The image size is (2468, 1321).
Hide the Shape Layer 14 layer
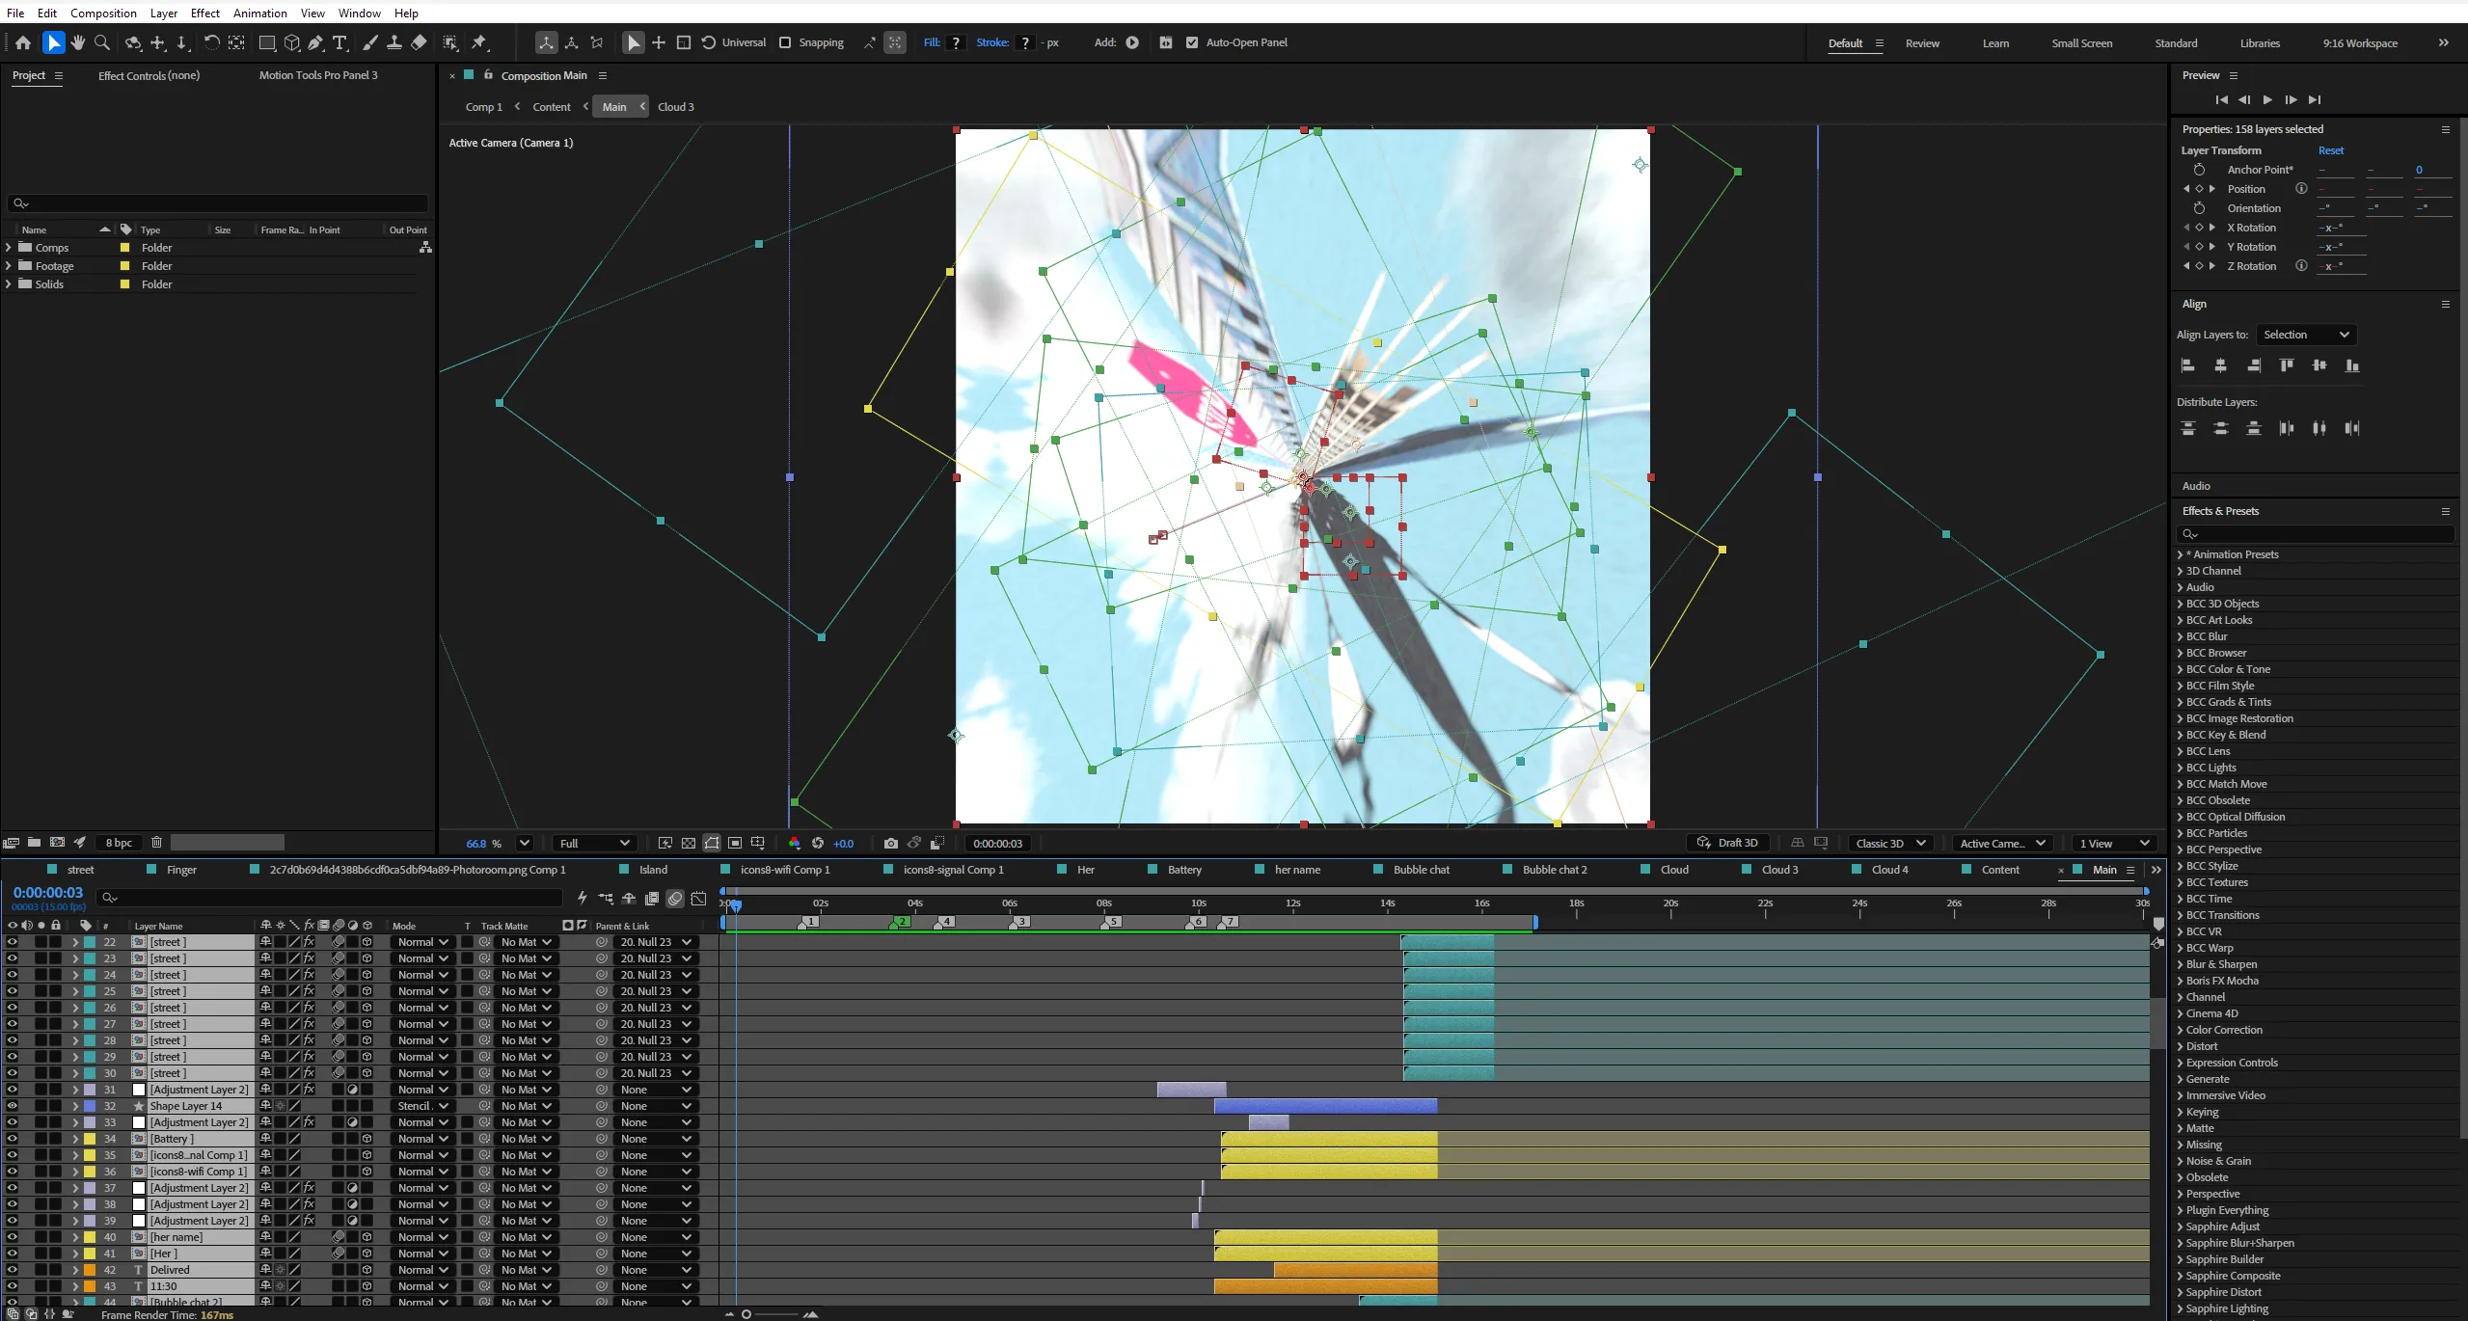[x=12, y=1106]
